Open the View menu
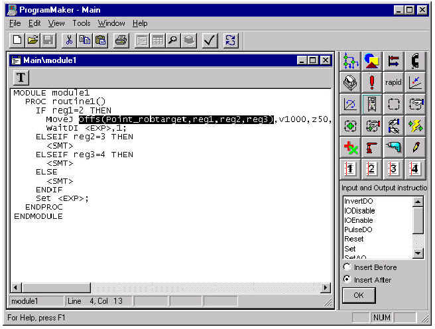 [56, 23]
